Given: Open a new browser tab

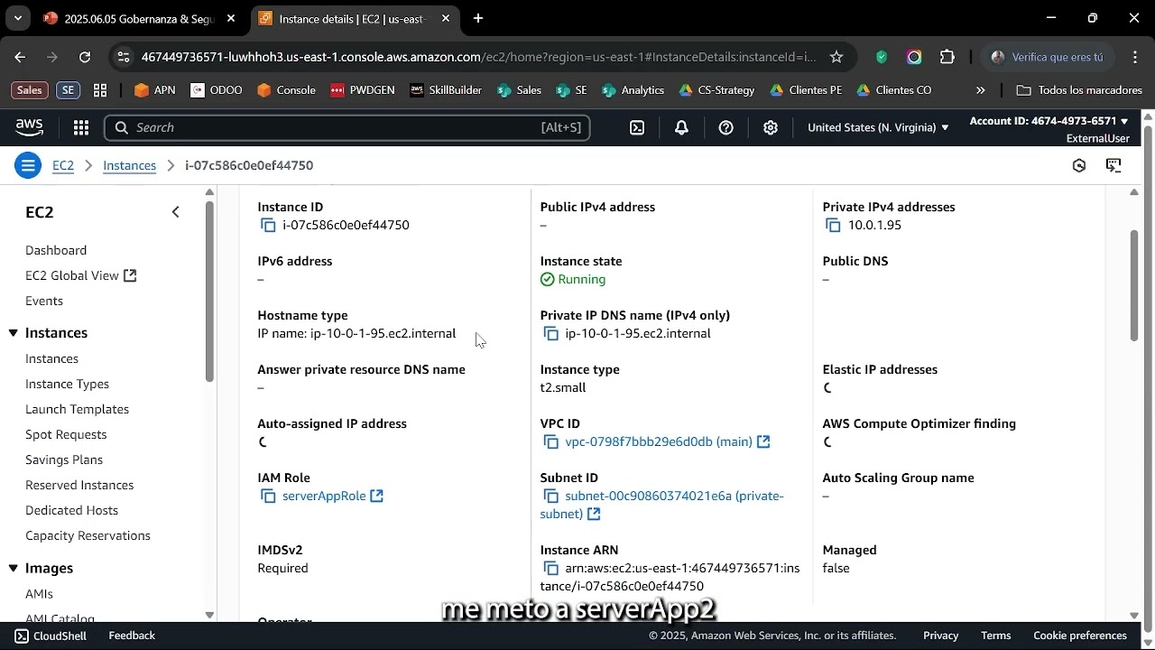Looking at the screenshot, I should 478,18.
